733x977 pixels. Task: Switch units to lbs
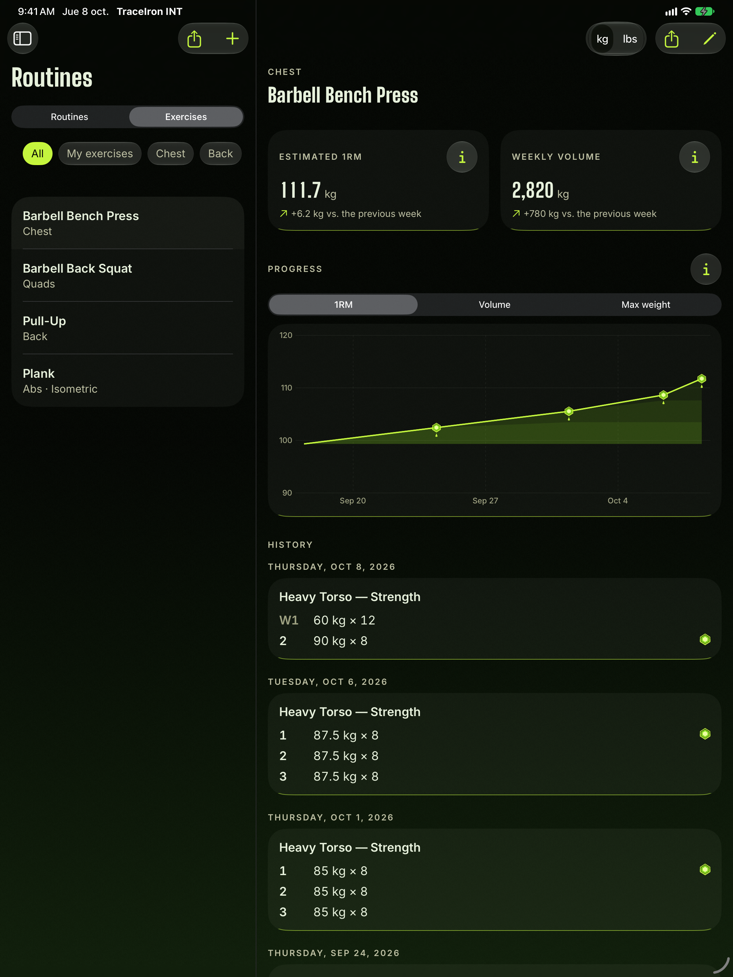(630, 39)
